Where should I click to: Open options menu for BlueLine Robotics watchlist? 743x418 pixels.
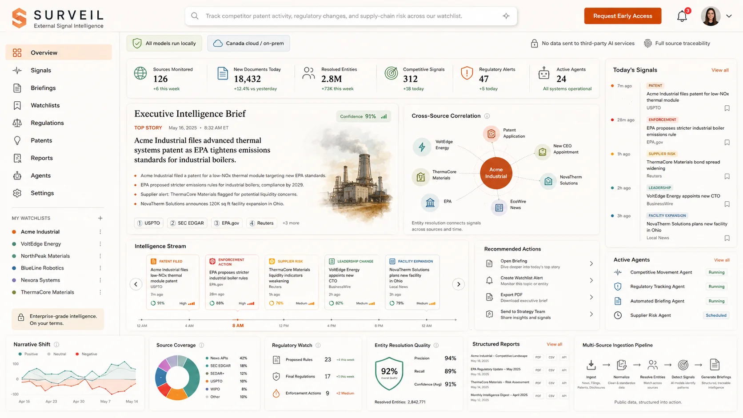point(100,268)
